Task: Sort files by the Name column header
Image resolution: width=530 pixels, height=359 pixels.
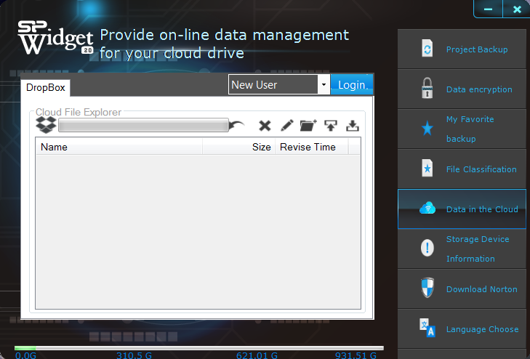Action: click(x=119, y=147)
